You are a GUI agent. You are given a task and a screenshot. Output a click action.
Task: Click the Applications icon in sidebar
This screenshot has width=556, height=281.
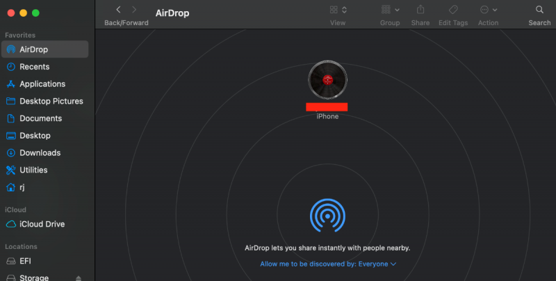click(x=11, y=84)
